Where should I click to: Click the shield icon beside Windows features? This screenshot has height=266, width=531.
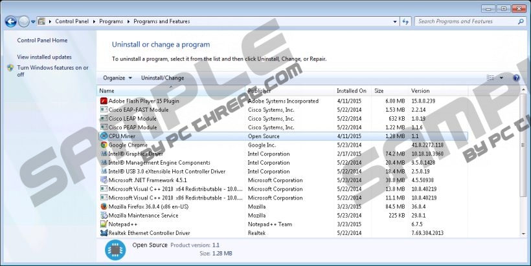tap(10, 68)
